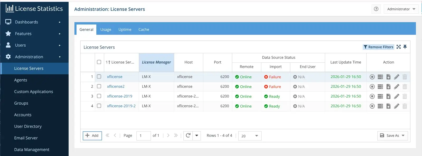This screenshot has width=422, height=156.
Task: Switch to the Usage tab
Action: [x=106, y=30]
